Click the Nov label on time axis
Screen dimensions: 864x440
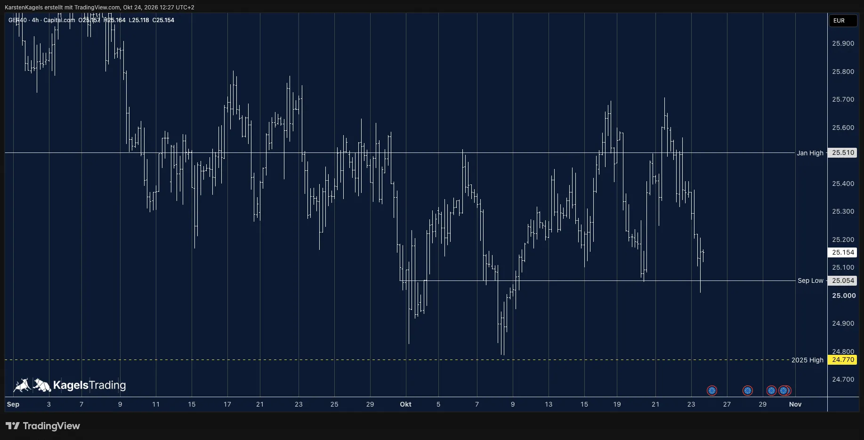tap(795, 404)
